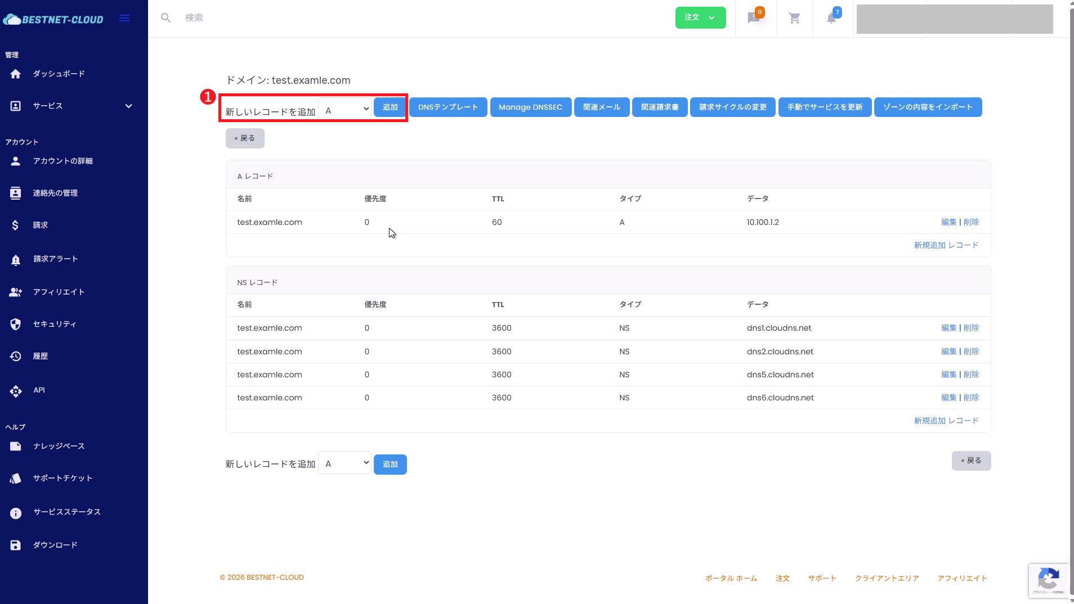Screen dimensions: 1074x604
Task: Open the notifications bell icon
Action: point(831,19)
